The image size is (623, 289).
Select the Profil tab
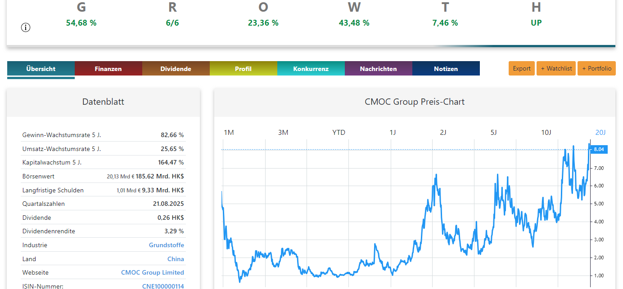tap(243, 69)
